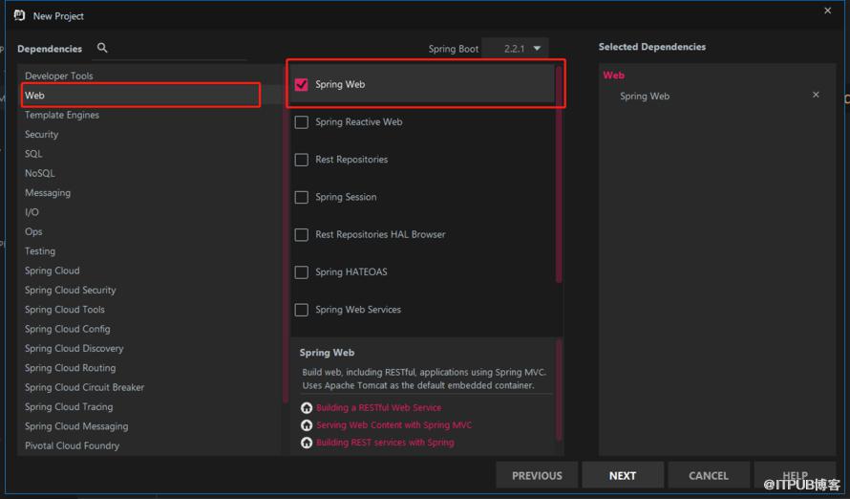Select Developer Tools category
850x499 pixels.
151,76
